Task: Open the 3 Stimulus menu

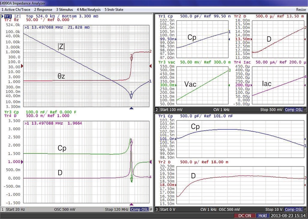Action: tap(64, 10)
